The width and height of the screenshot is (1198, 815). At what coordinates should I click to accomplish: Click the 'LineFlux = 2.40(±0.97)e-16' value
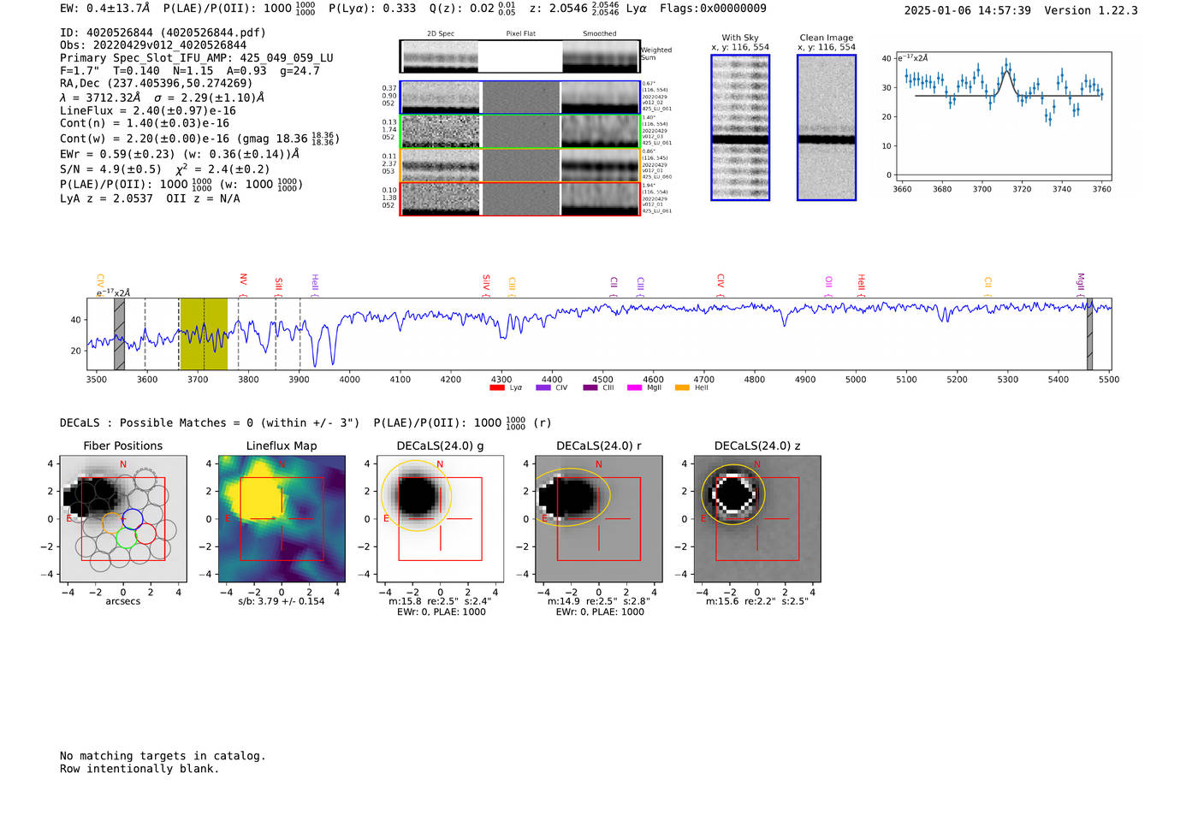tap(148, 111)
